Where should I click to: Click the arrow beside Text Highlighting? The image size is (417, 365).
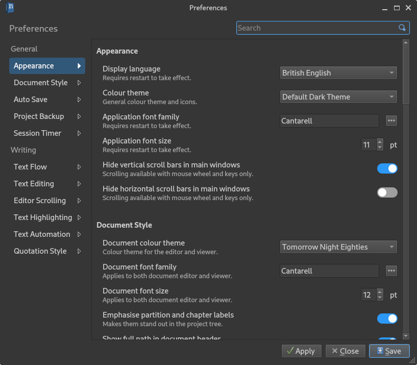point(79,217)
